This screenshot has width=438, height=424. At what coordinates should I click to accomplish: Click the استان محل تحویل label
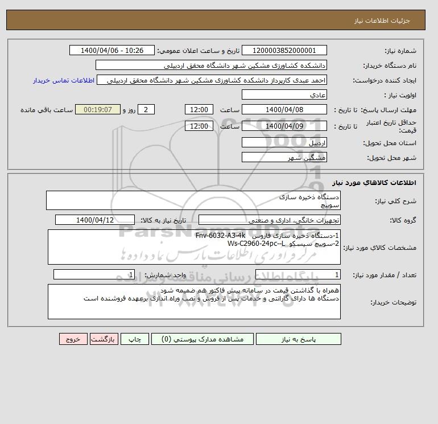point(390,143)
